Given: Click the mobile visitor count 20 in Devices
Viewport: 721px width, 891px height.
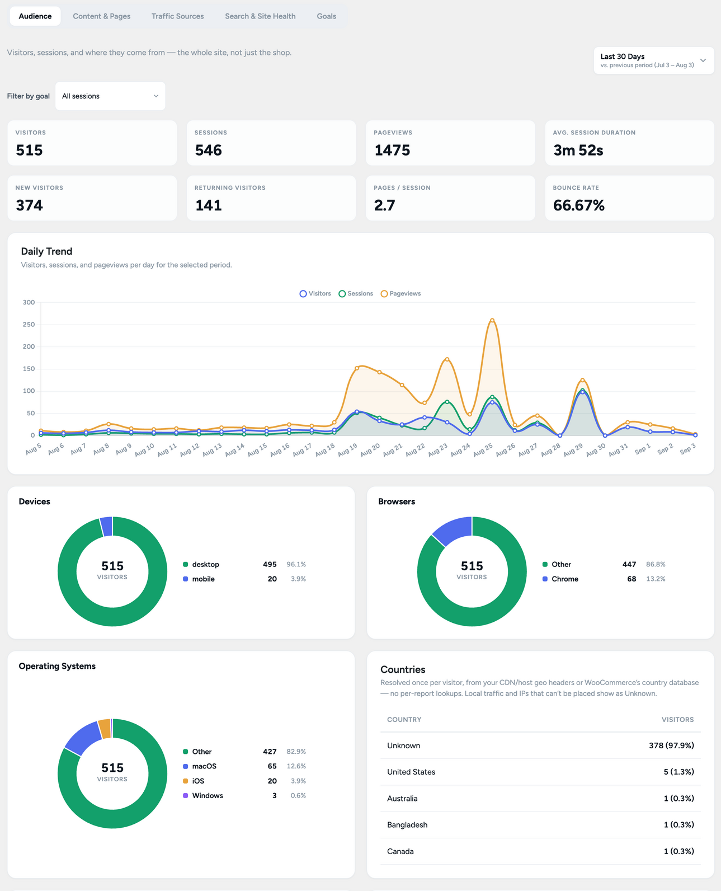Looking at the screenshot, I should pos(272,579).
